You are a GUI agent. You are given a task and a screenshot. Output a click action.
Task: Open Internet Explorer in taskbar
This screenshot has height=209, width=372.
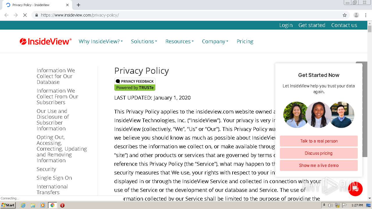pos(23,205)
